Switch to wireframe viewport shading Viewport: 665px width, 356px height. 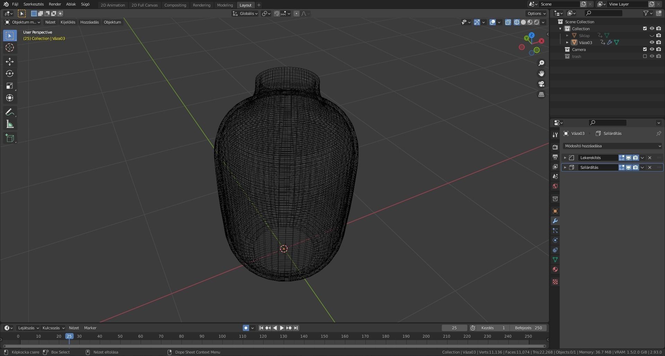click(x=517, y=22)
